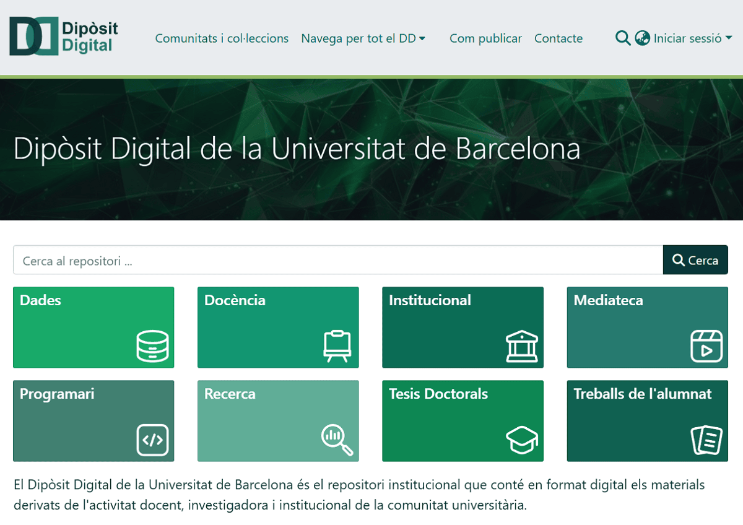The height and width of the screenshot is (525, 743).
Task: Open the search magnifier icon in header
Action: tap(622, 38)
